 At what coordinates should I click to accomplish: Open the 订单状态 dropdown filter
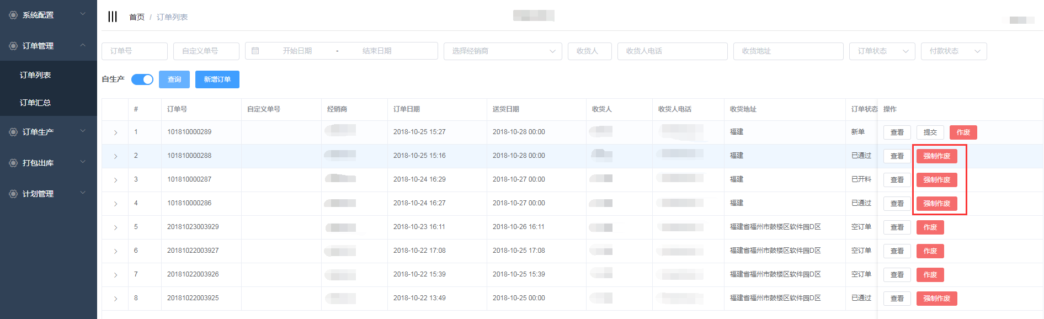(x=882, y=51)
